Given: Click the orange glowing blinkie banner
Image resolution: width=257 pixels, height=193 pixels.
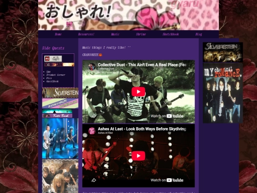Looking at the screenshot, I should point(59,65).
